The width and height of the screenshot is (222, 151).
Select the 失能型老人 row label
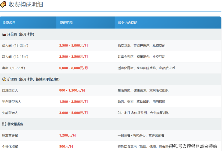point(10,113)
